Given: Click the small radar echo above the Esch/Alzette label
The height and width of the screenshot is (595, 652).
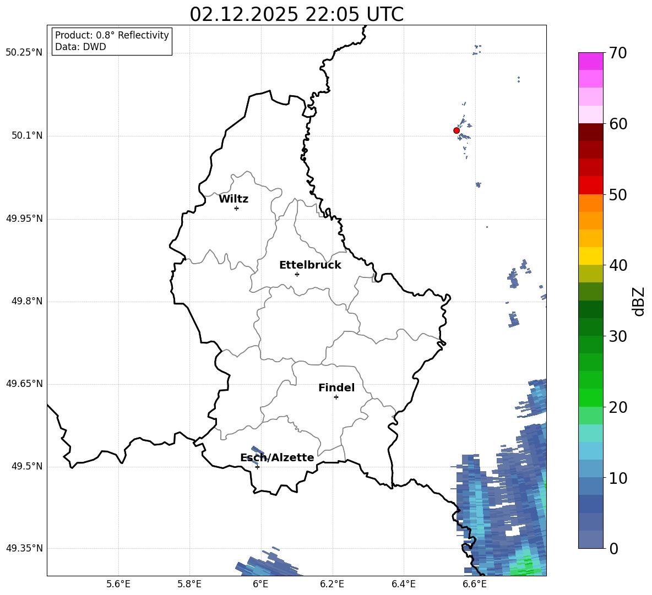Looking at the screenshot, I should 258,450.
